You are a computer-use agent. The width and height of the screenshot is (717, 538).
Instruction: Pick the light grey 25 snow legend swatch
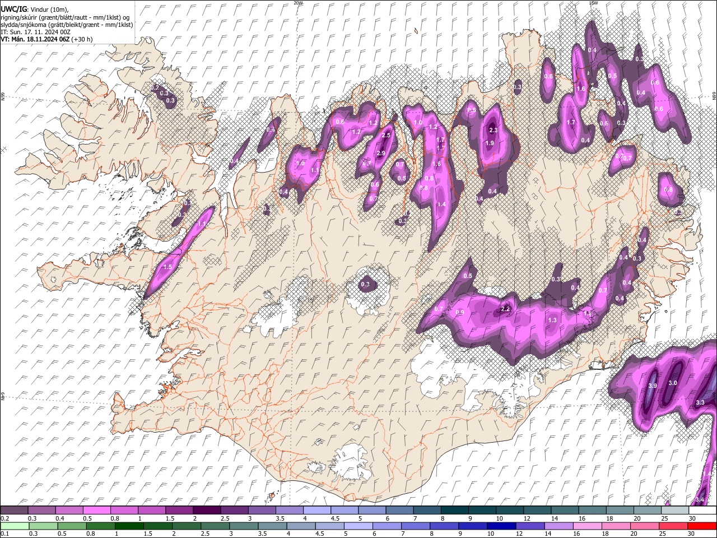[675, 511]
